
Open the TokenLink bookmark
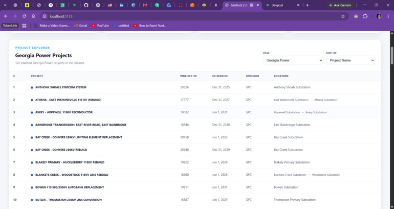click(x=10, y=25)
